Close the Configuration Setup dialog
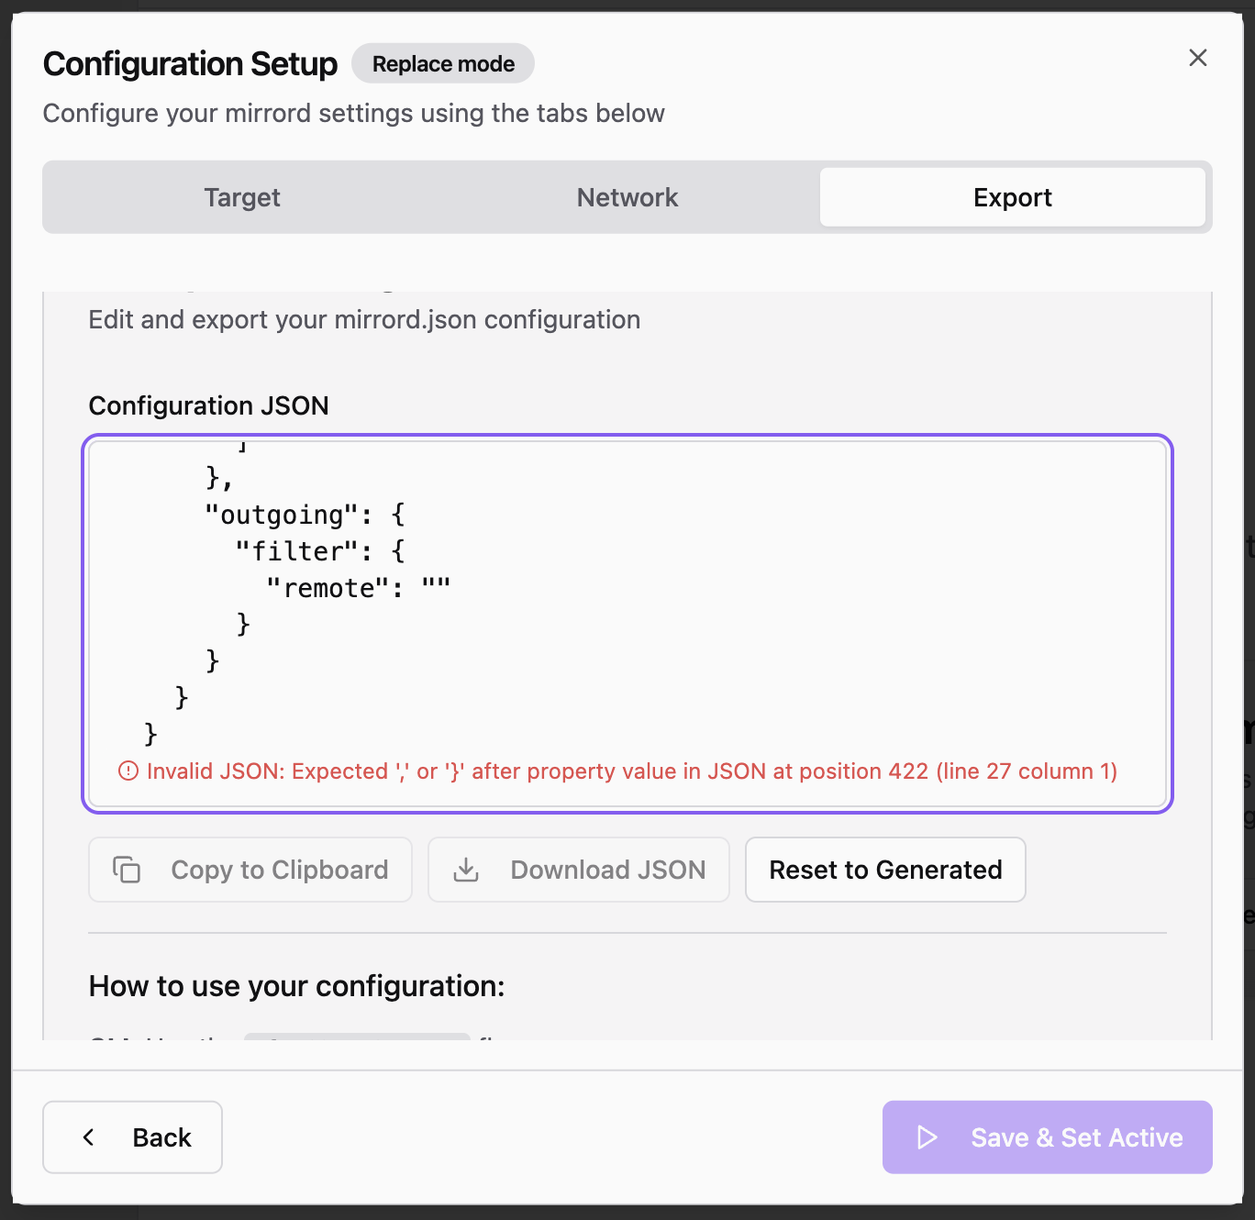The image size is (1255, 1220). pyautogui.click(x=1197, y=58)
